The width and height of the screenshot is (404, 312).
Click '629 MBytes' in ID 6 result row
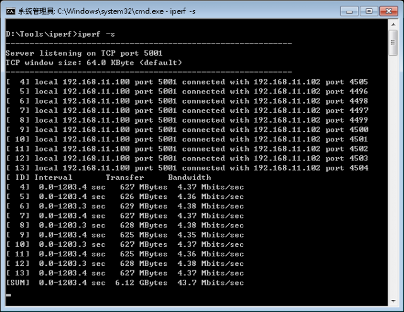point(144,206)
